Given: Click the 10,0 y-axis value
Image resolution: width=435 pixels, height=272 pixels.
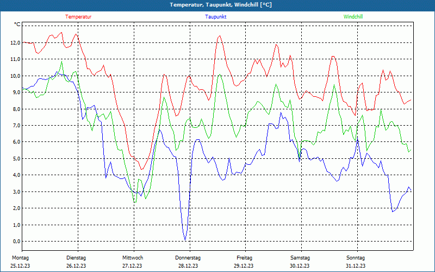Looking at the screenshot, I should click(x=16, y=76).
